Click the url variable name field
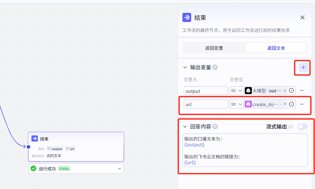 pyautogui.click(x=206, y=104)
